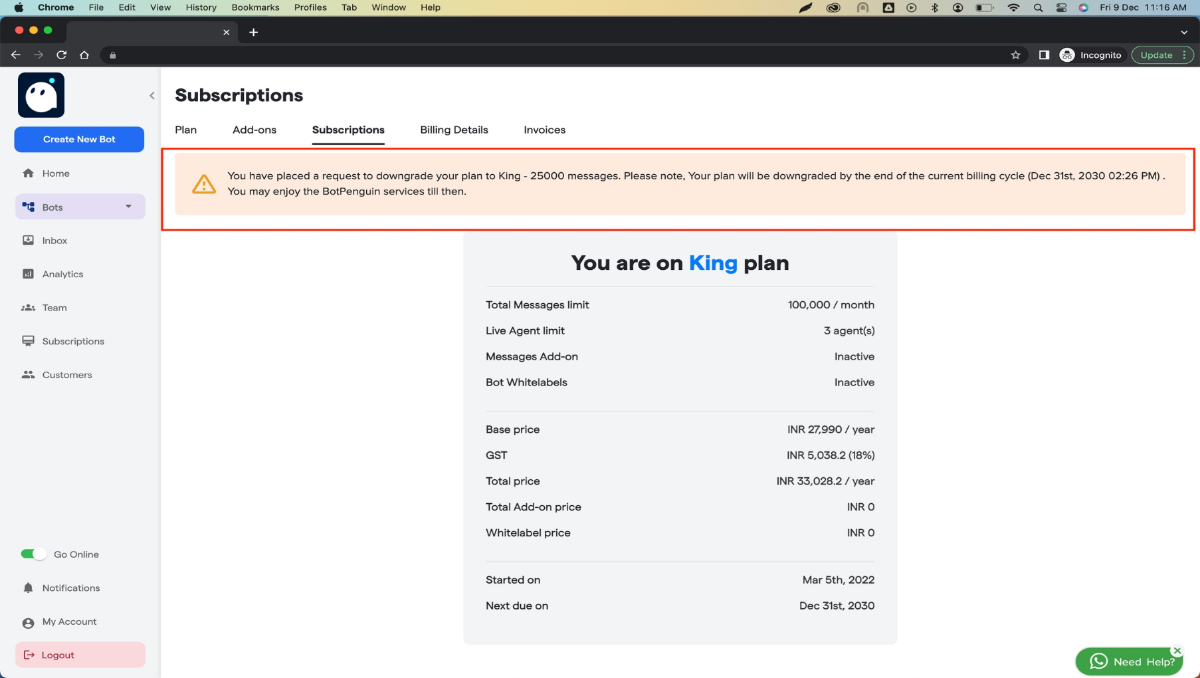Open the Billing Details tab
1200x678 pixels.
454,130
